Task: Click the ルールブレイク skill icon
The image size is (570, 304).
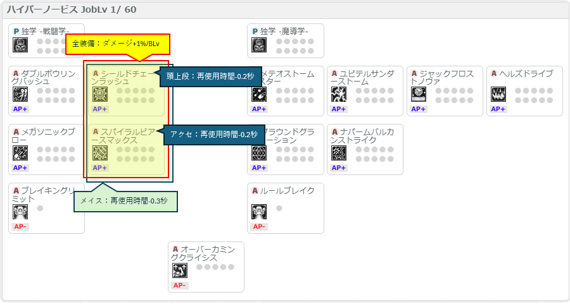Action: (x=259, y=212)
